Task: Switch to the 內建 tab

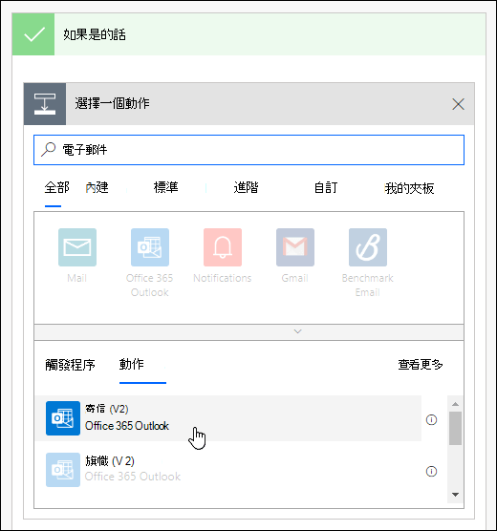Action: point(97,187)
